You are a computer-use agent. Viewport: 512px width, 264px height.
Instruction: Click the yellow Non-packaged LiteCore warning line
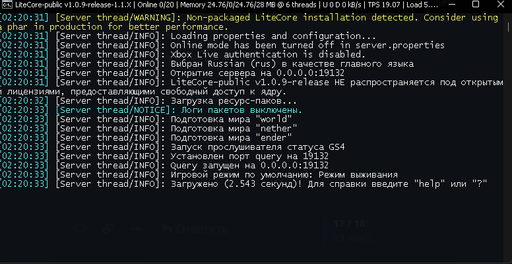249,22
